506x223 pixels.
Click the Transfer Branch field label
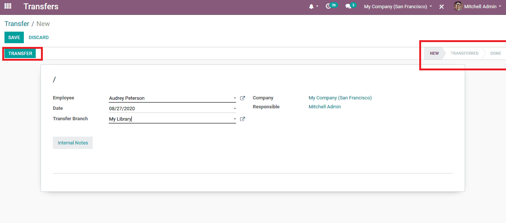pyautogui.click(x=70, y=119)
